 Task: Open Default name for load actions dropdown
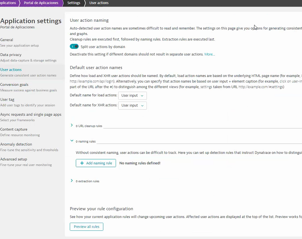click(x=132, y=96)
